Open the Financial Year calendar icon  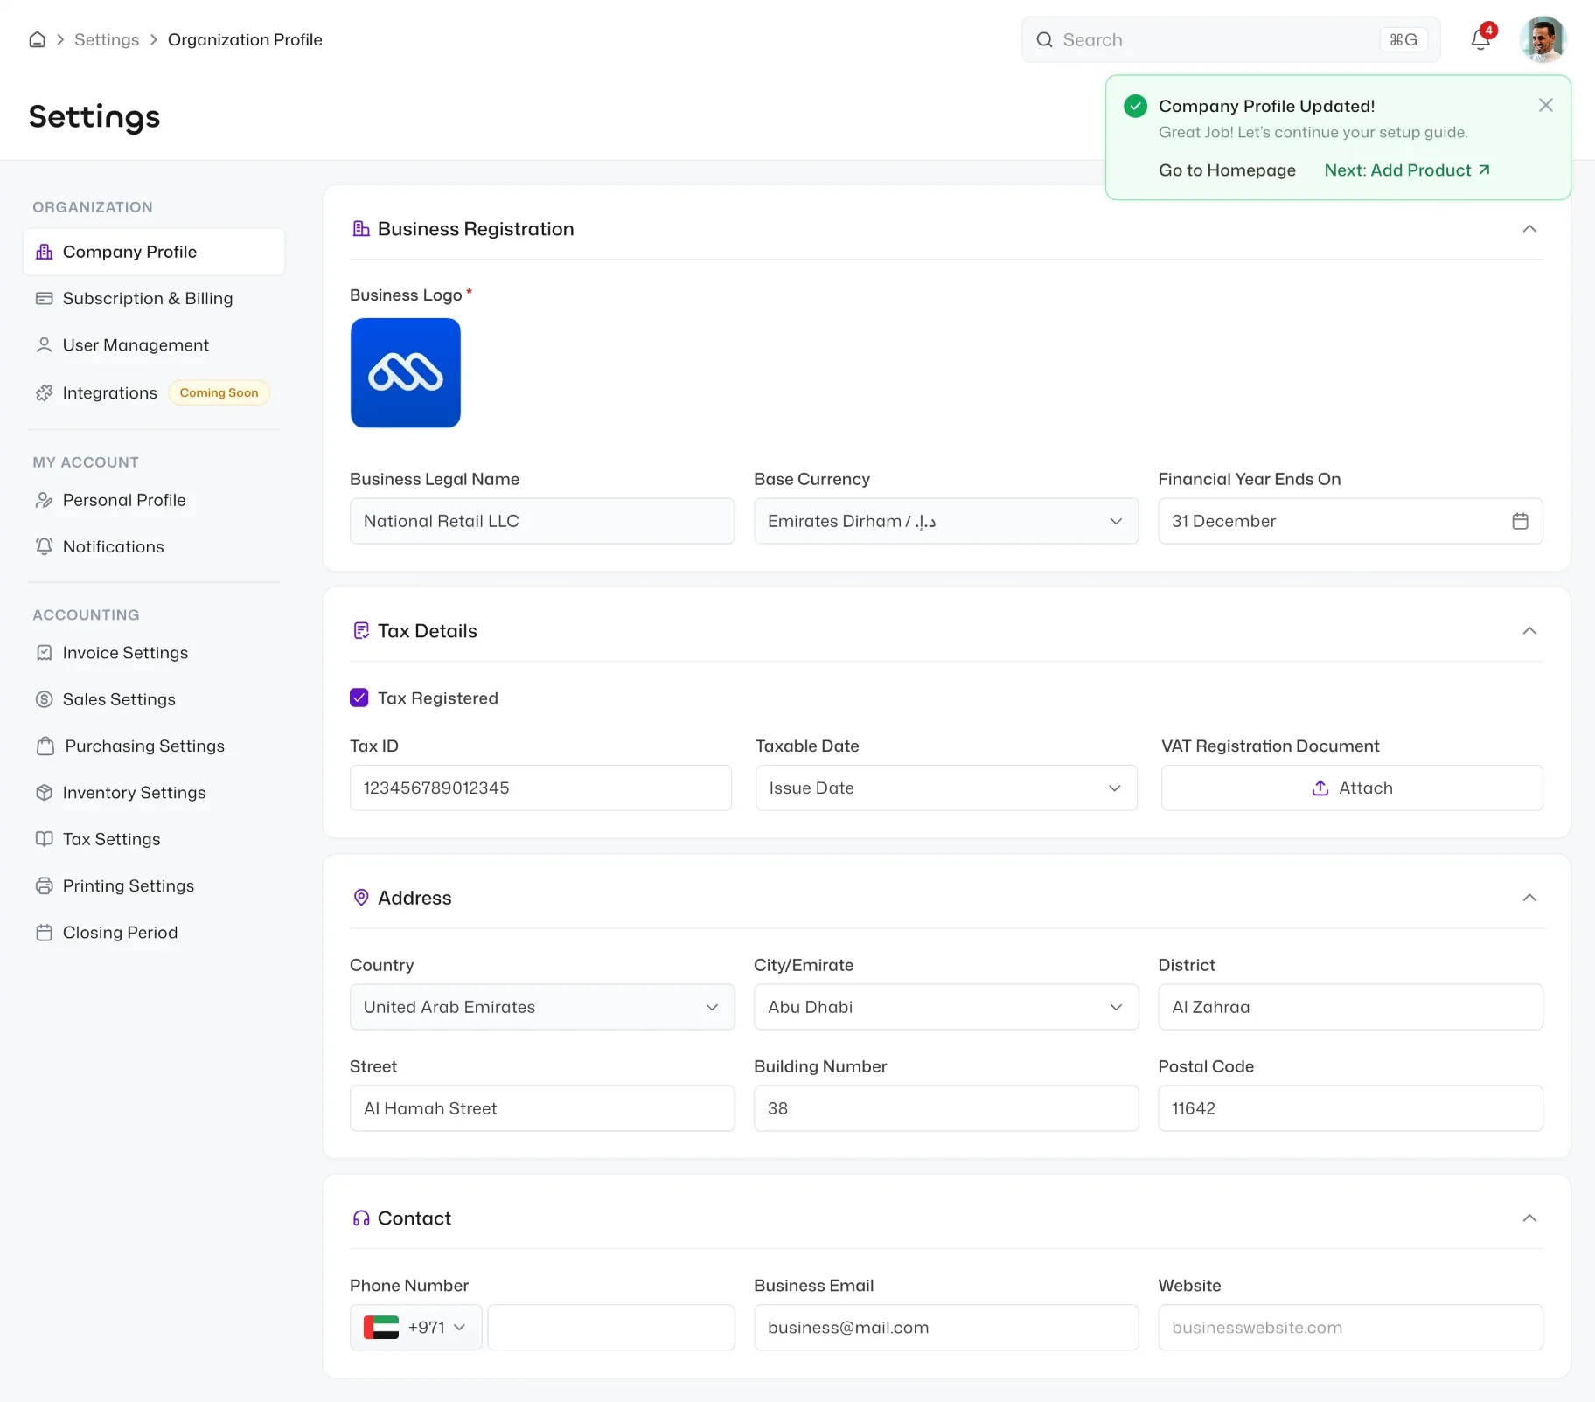[1520, 521]
